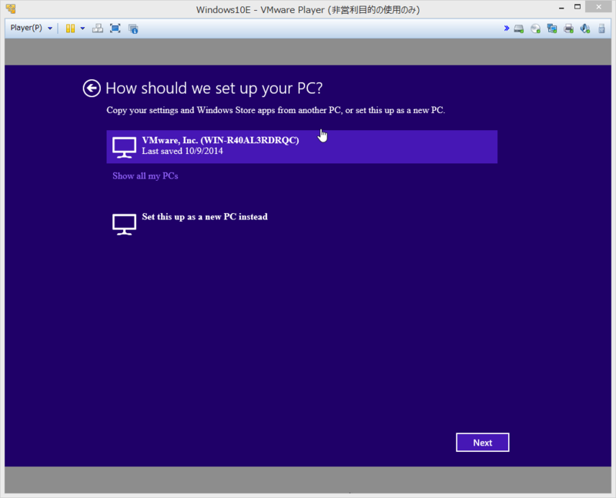The height and width of the screenshot is (498, 616).
Task: Choose Set this up as a new PC instead
Action: coord(205,217)
